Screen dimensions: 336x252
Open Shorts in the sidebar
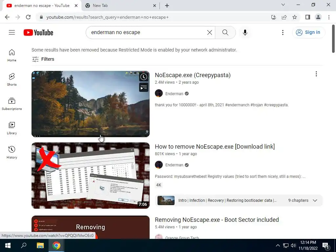tap(12, 80)
